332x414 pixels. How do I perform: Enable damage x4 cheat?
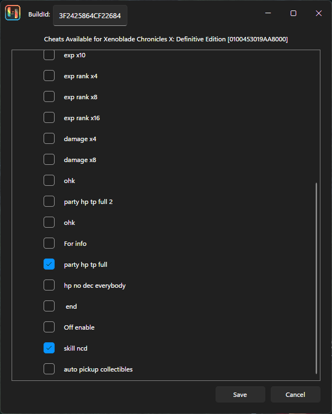[x=49, y=138]
